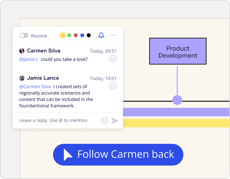Click the Follow Carmen back button
The image size is (230, 179).
118,155
